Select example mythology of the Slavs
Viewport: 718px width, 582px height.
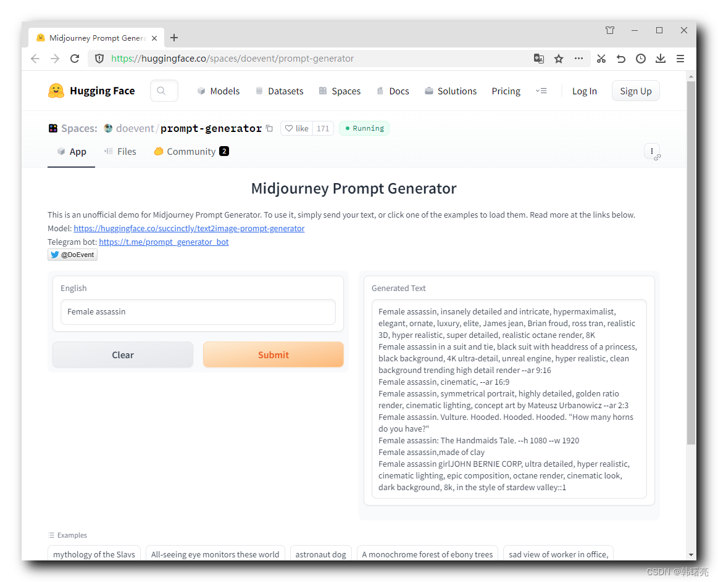94,554
